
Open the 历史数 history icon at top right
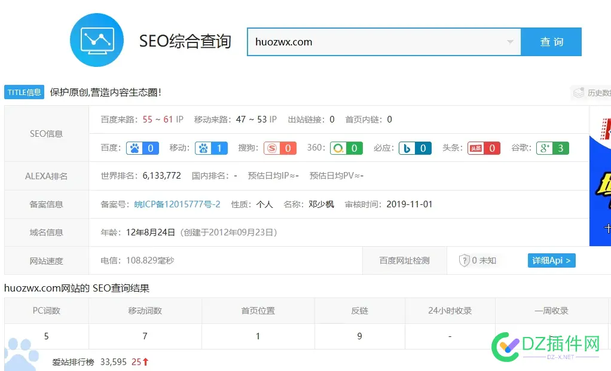(579, 93)
